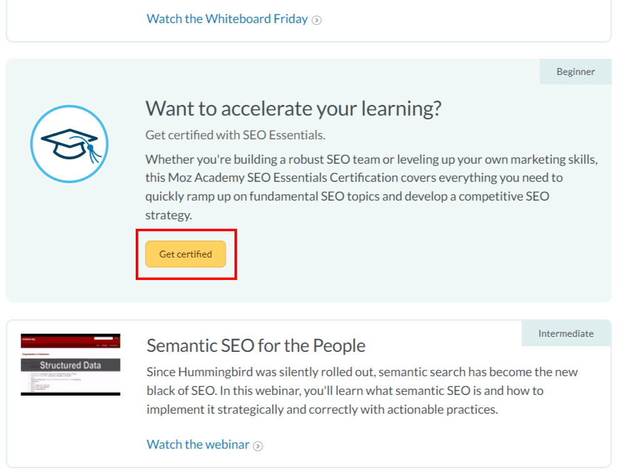Click the Moz Academy certification description paragraph
The width and height of the screenshot is (619, 475).
pos(371,187)
